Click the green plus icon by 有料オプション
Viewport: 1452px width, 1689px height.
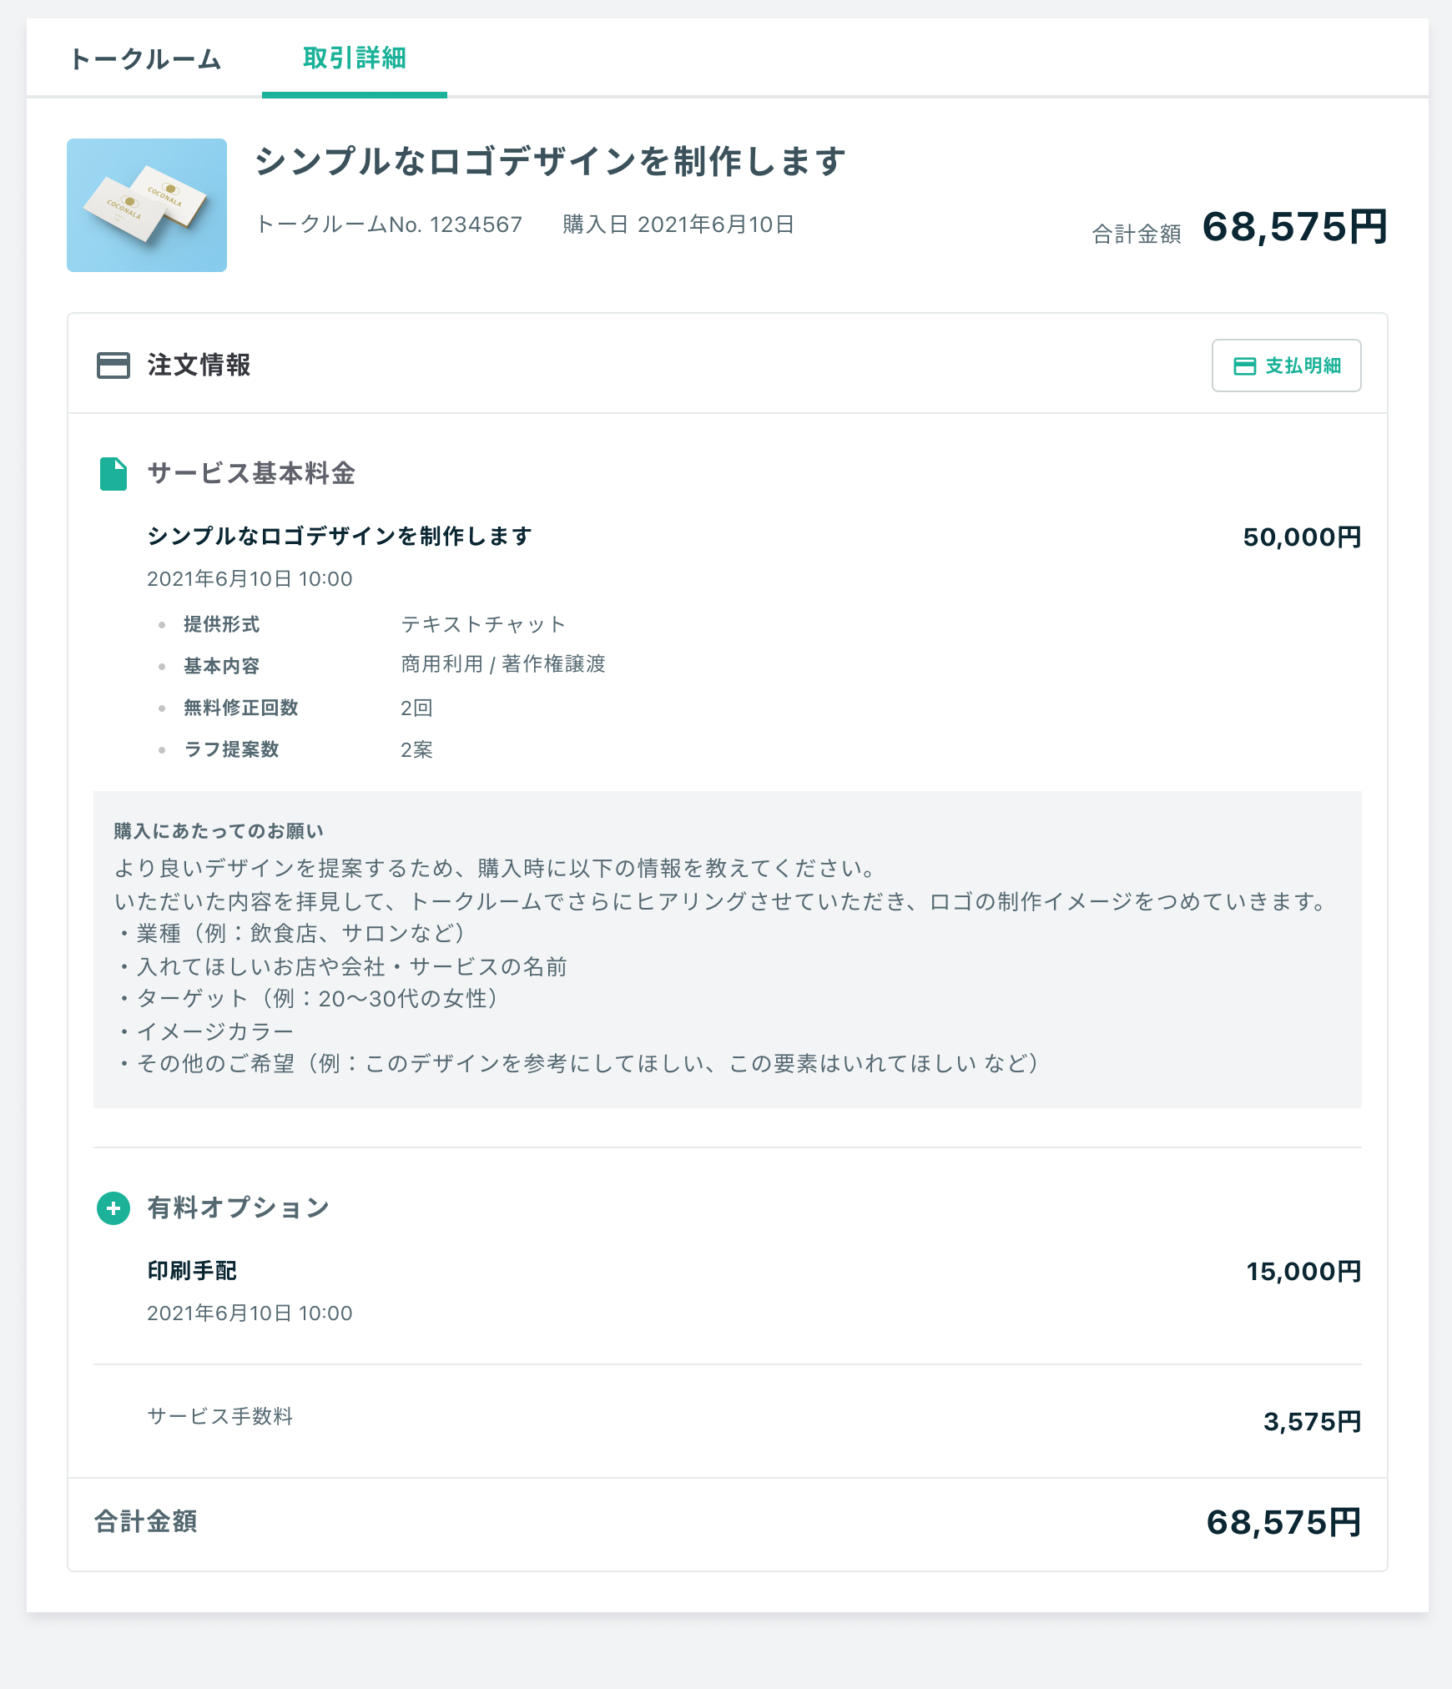coord(113,1208)
